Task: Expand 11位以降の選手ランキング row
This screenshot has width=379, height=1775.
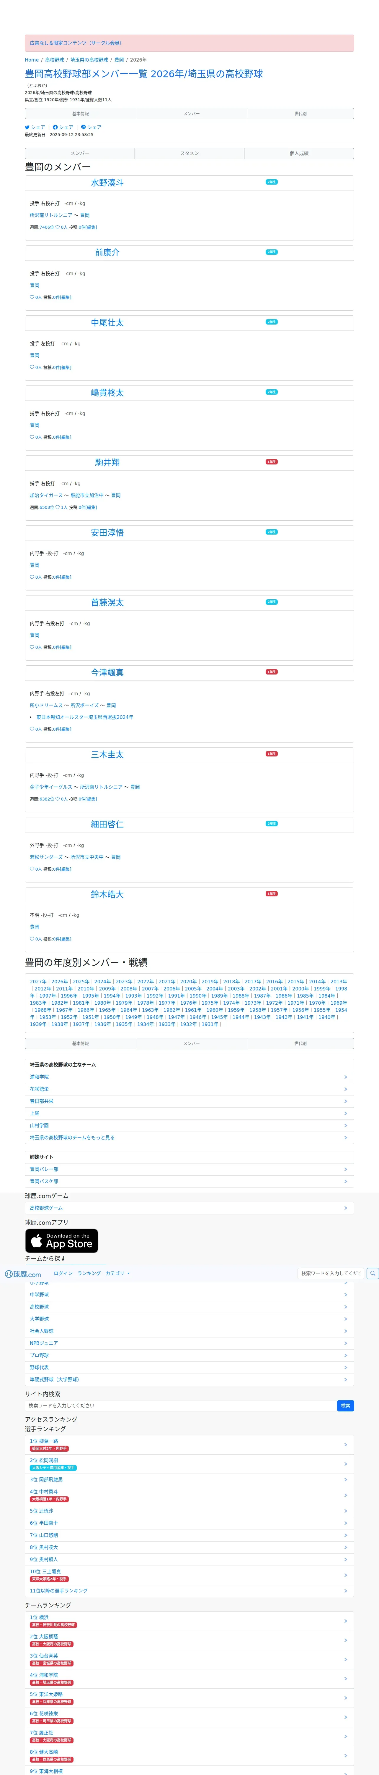Action: tap(189, 1591)
